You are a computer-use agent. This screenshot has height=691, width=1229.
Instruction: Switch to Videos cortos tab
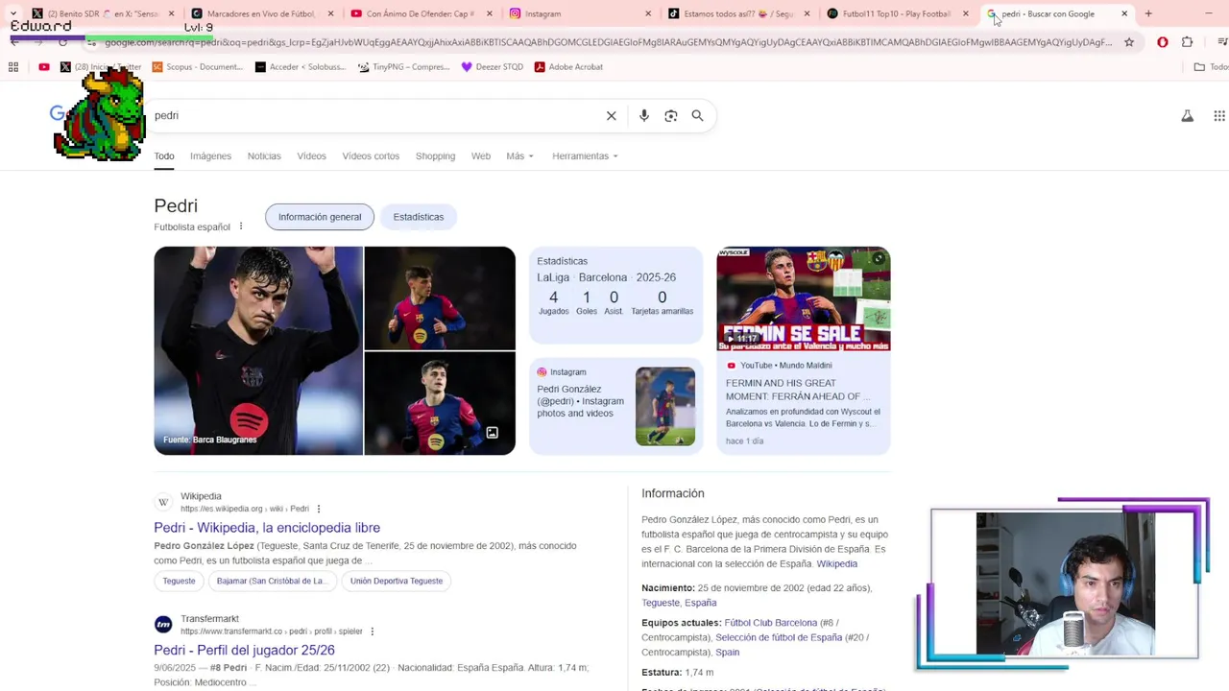tap(371, 155)
